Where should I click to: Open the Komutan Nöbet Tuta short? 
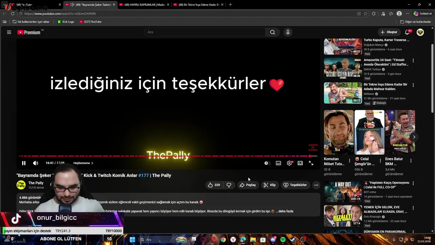338,132
